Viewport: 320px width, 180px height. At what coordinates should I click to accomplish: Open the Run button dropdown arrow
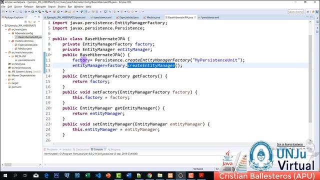click(x=35, y=11)
